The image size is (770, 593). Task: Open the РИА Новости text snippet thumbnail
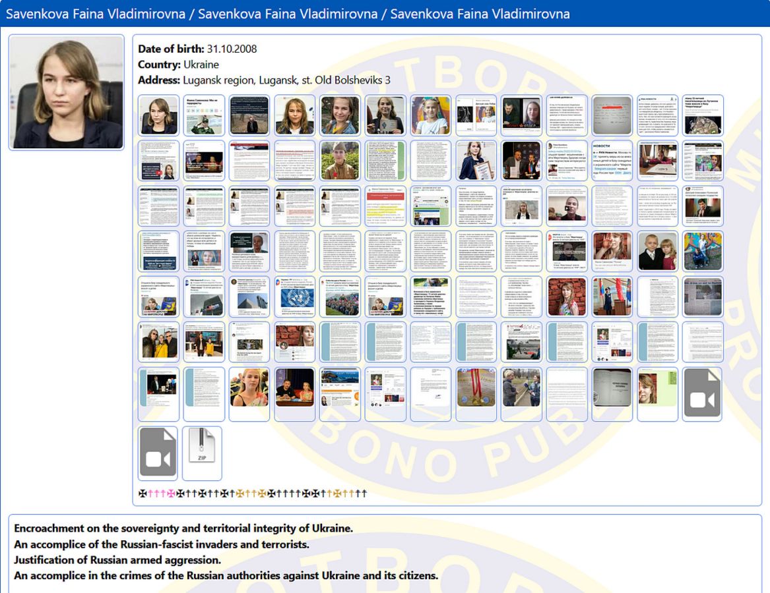coord(657,115)
